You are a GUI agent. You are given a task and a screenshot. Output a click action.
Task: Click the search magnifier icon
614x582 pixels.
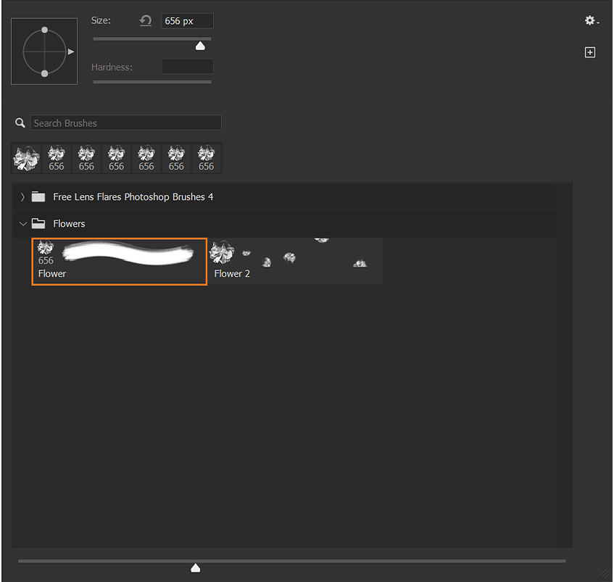tap(20, 123)
